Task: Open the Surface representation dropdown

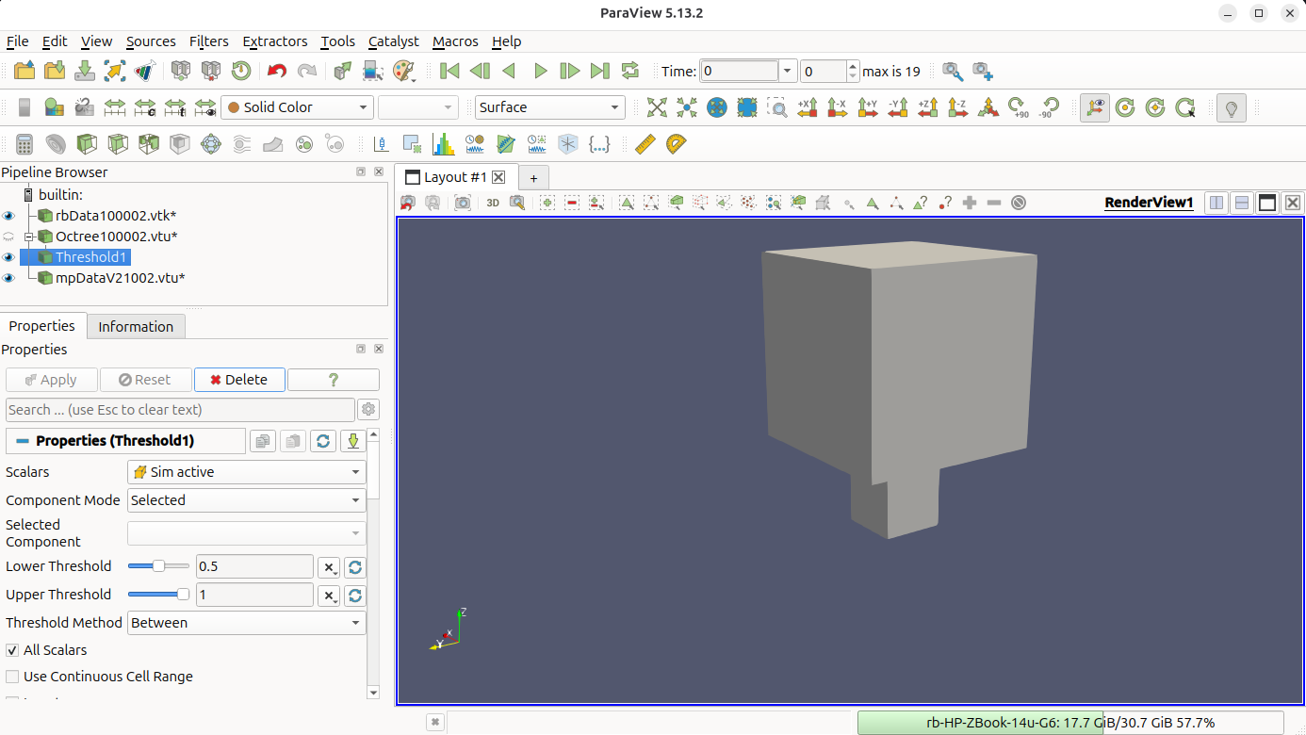Action: pyautogui.click(x=550, y=107)
